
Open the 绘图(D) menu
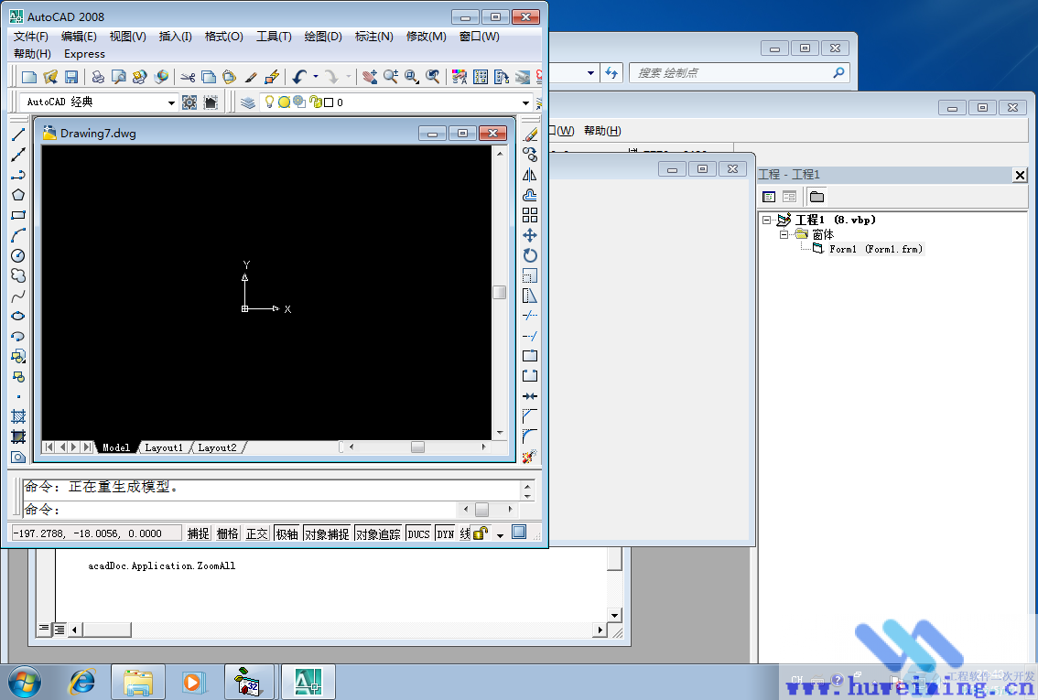coord(323,37)
